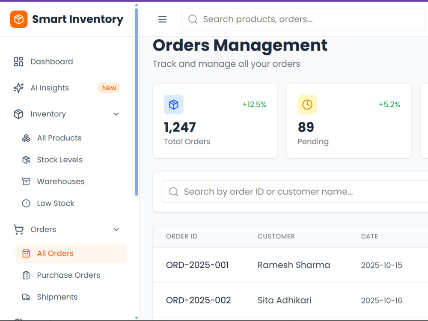Image resolution: width=428 pixels, height=321 pixels.
Task: Click the 89 Pending figure
Action: click(x=306, y=127)
